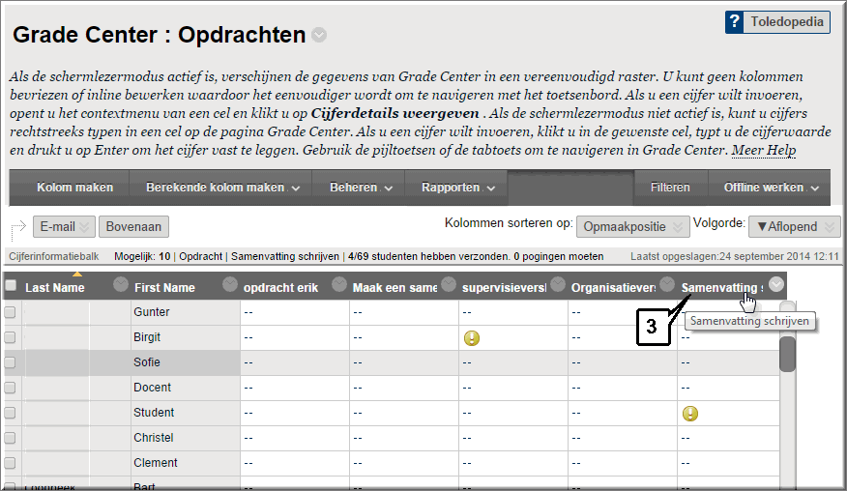Click the Cijferinformatiebalk label
847x491 pixels.
[x=54, y=256]
